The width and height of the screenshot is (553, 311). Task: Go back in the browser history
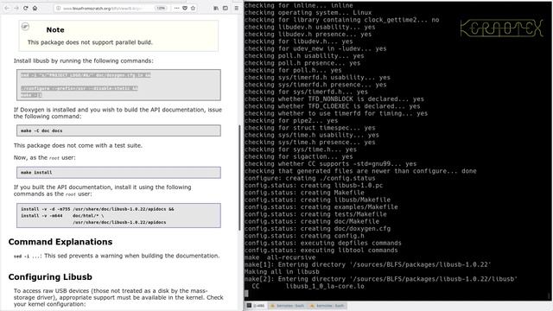tap(7, 8)
